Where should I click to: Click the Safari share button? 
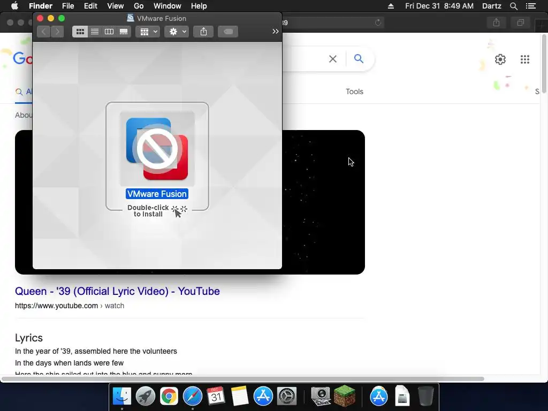click(x=496, y=22)
